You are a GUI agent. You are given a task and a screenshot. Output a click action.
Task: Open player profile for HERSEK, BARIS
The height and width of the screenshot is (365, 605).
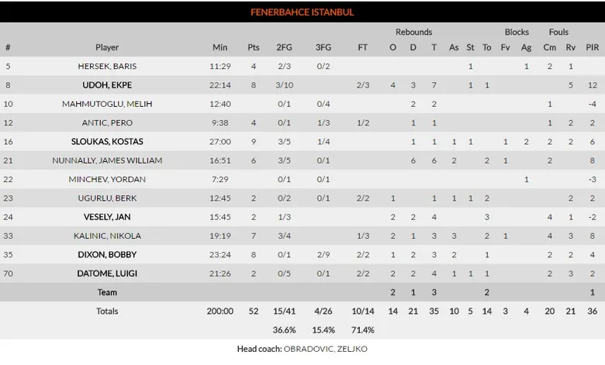click(x=107, y=67)
